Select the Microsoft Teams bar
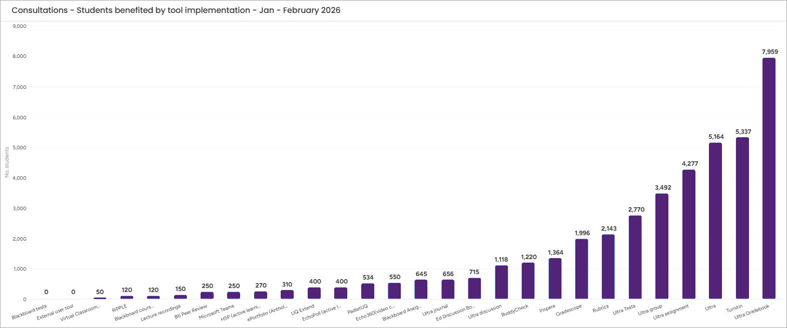 tap(234, 295)
